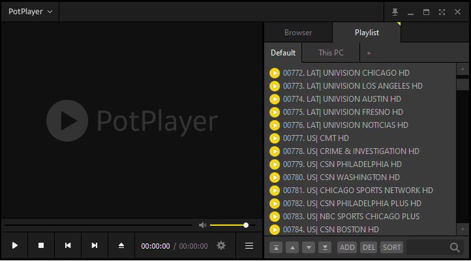The image size is (471, 261).
Task: Click play icon beside UNIVISION AUSTIN HD
Action: [275, 99]
